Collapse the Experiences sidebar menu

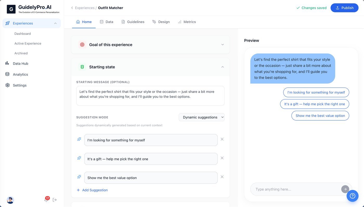coord(55,23)
